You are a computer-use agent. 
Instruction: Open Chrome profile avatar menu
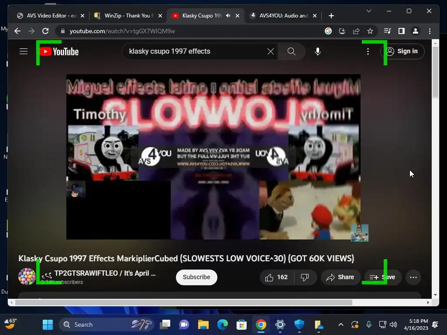click(416, 31)
